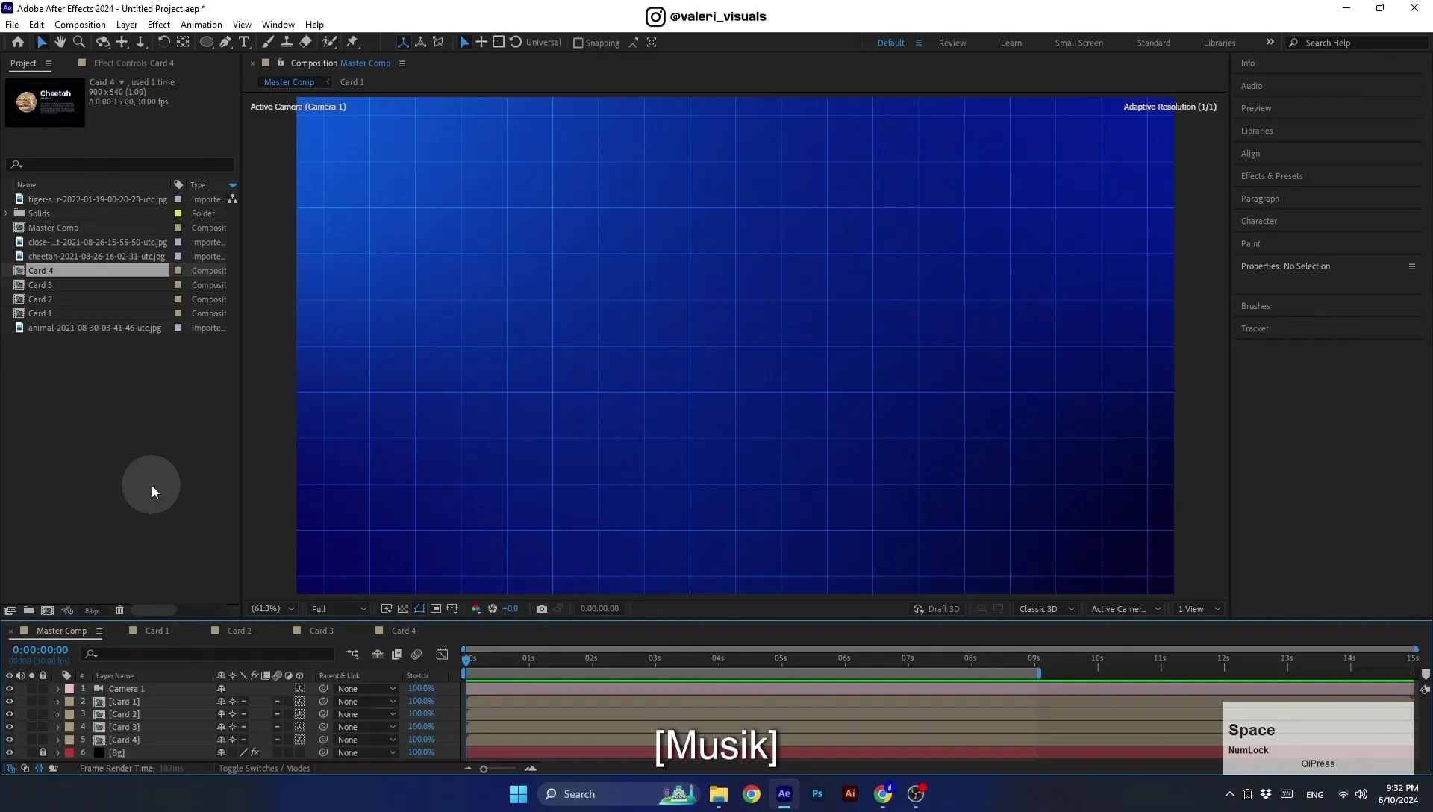Select the Type tool
1433x812 pixels.
[x=244, y=42]
